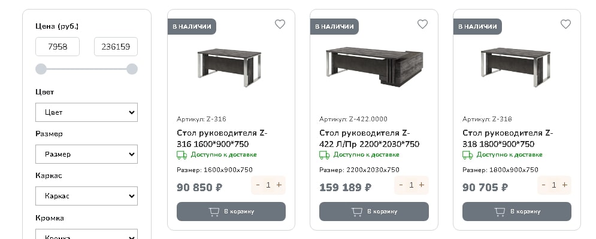Click the maximum price slider handle
Image resolution: width=596 pixels, height=239 pixels.
pyautogui.click(x=132, y=69)
